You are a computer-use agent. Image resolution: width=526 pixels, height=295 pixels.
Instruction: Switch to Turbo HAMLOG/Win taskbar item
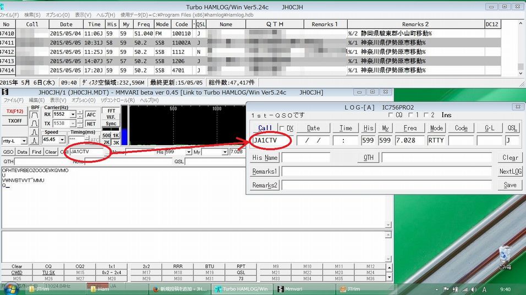[242, 289]
